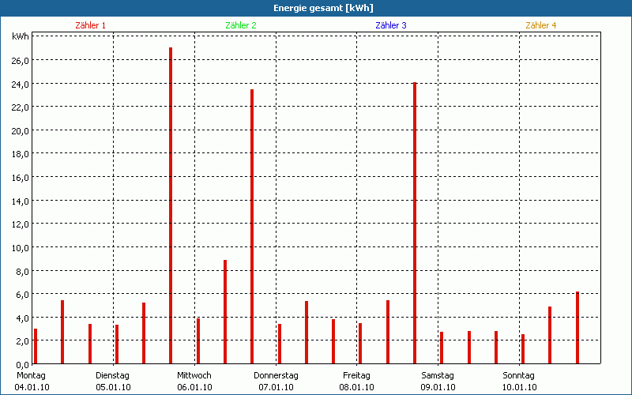Click the 14,0 y-axis value

pyautogui.click(x=21, y=201)
